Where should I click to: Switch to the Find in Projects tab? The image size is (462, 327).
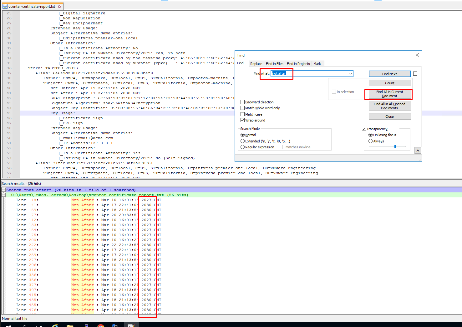pyautogui.click(x=298, y=64)
